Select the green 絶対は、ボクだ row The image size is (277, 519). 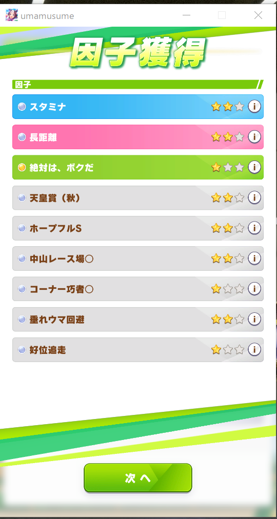coord(138,167)
